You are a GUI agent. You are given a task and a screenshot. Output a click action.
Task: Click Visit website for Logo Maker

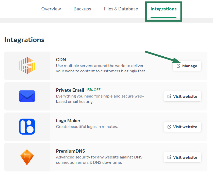pos(182,127)
